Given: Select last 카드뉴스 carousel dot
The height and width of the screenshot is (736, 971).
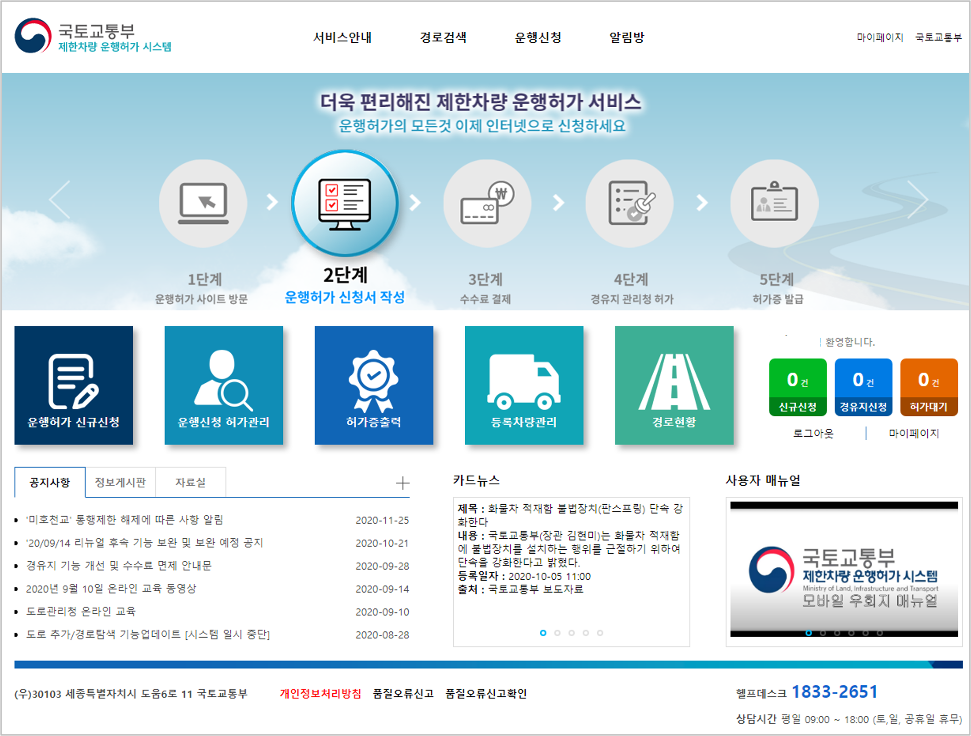Looking at the screenshot, I should point(600,633).
